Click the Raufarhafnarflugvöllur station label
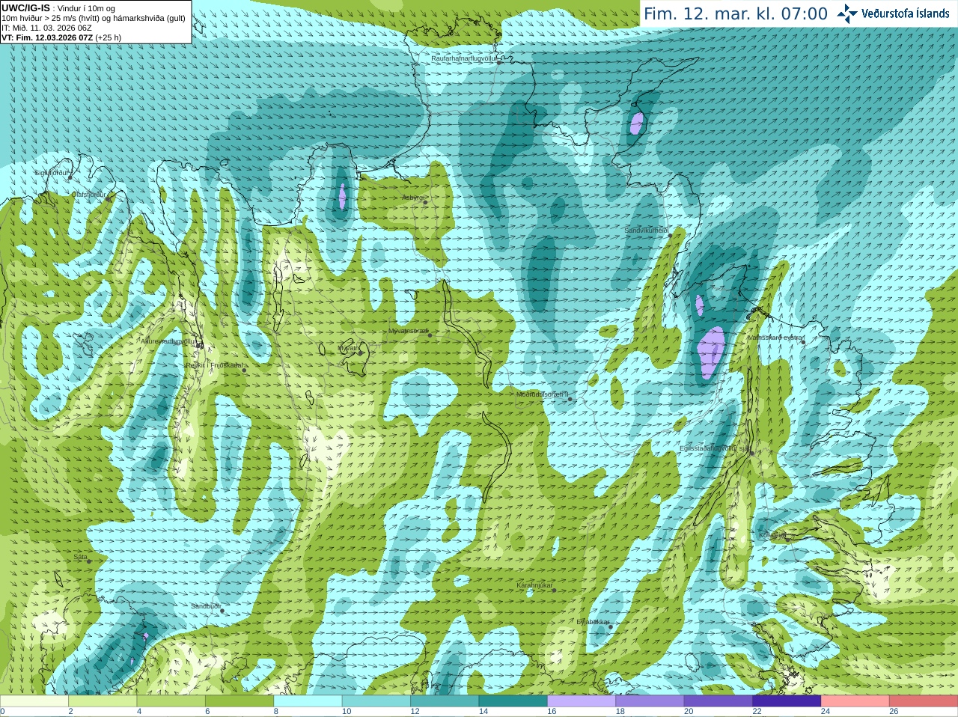958x717 pixels. pos(464,58)
